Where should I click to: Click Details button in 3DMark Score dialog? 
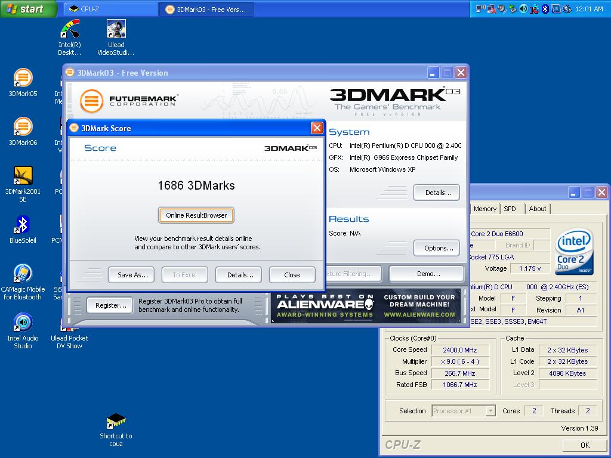click(x=240, y=275)
